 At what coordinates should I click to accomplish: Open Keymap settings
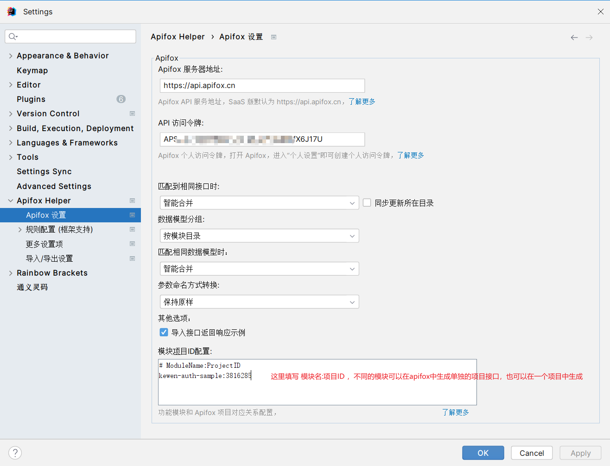click(x=32, y=70)
